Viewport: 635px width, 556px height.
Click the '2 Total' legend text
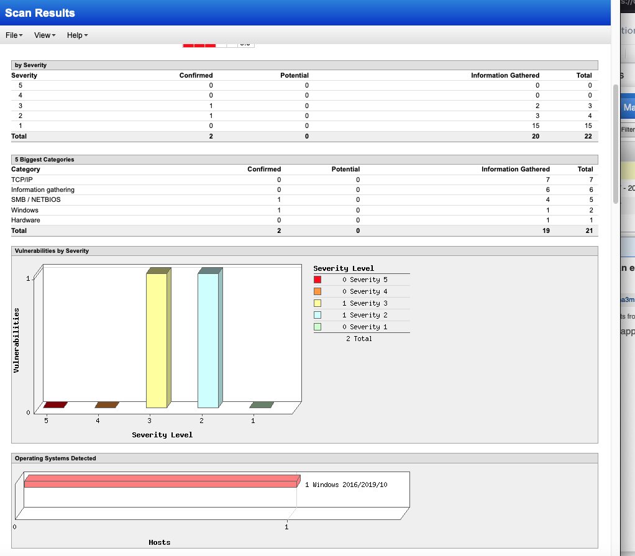(x=359, y=339)
